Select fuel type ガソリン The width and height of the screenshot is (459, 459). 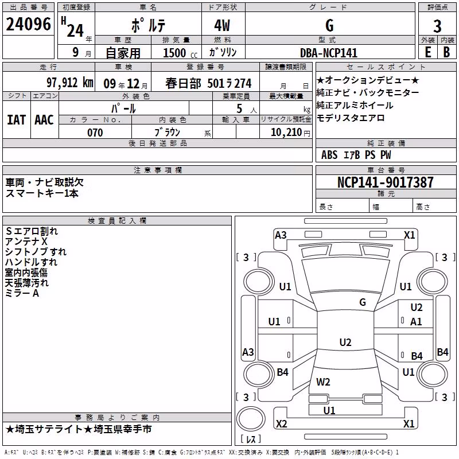pyautogui.click(x=223, y=52)
